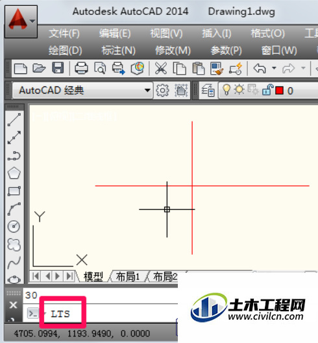Open the 绘图(D) menu

pos(65,51)
